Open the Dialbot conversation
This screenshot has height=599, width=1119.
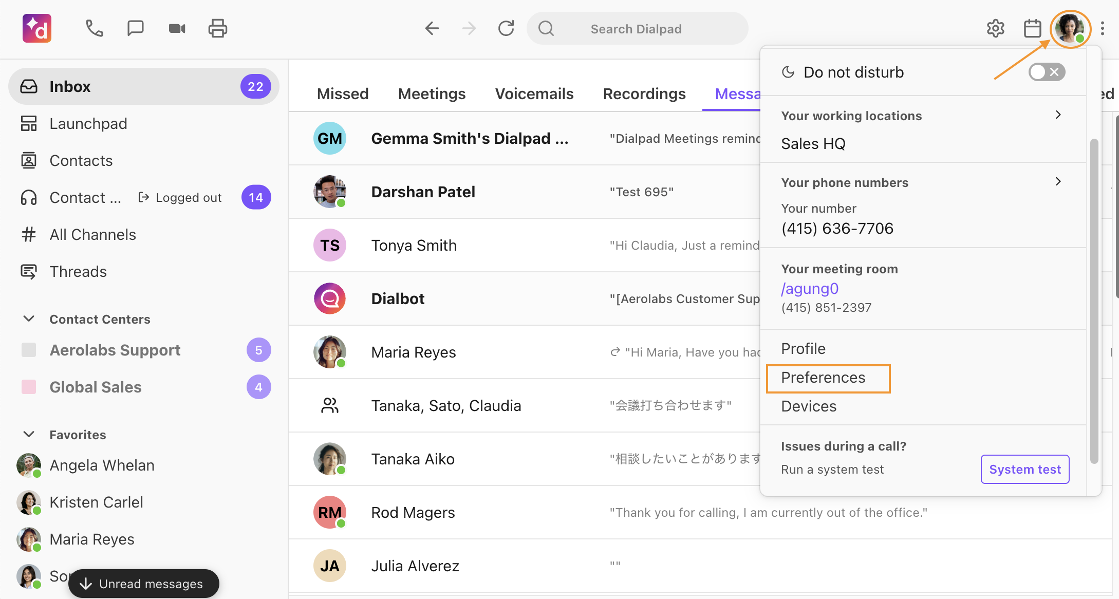(x=525, y=298)
